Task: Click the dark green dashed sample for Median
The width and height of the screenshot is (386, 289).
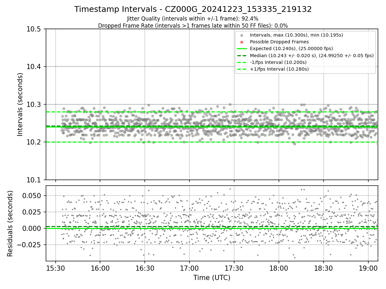Action: [242, 56]
